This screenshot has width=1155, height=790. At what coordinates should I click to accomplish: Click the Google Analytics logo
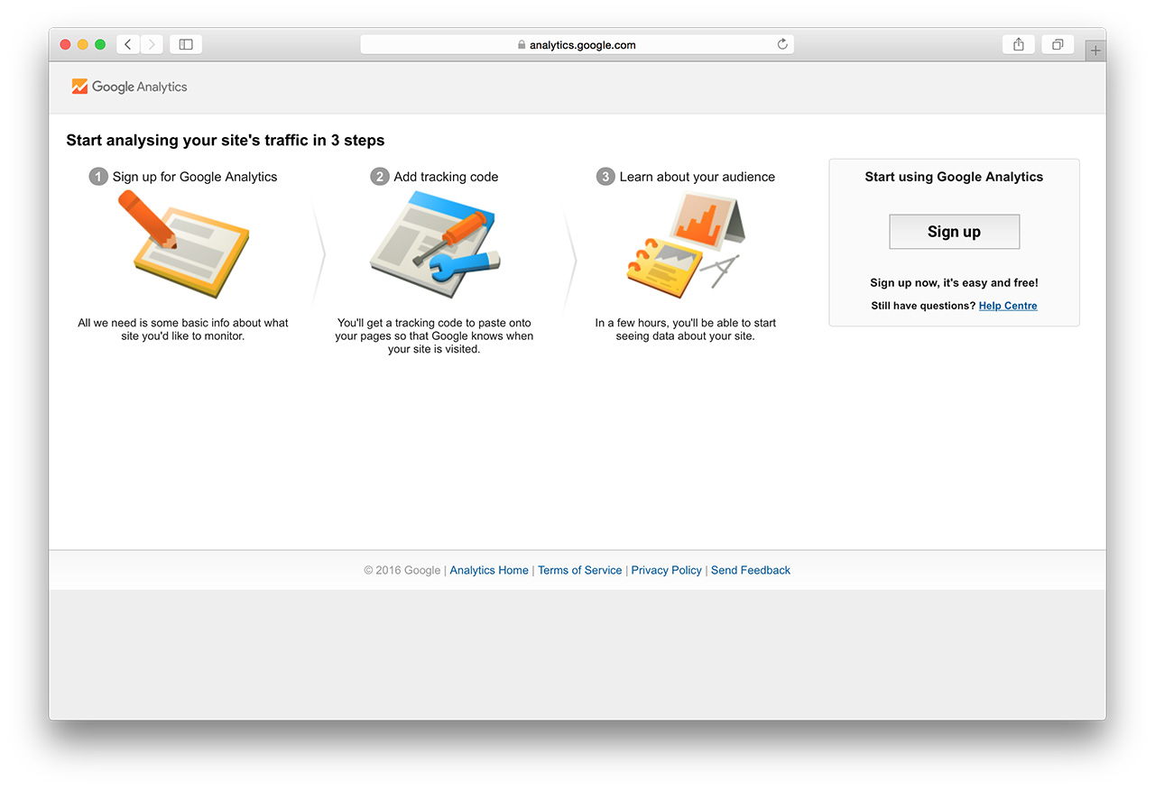(130, 87)
